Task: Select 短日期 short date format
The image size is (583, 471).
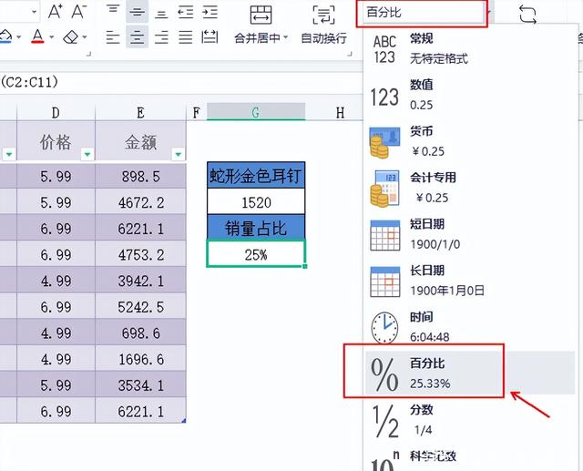Action: click(x=470, y=234)
